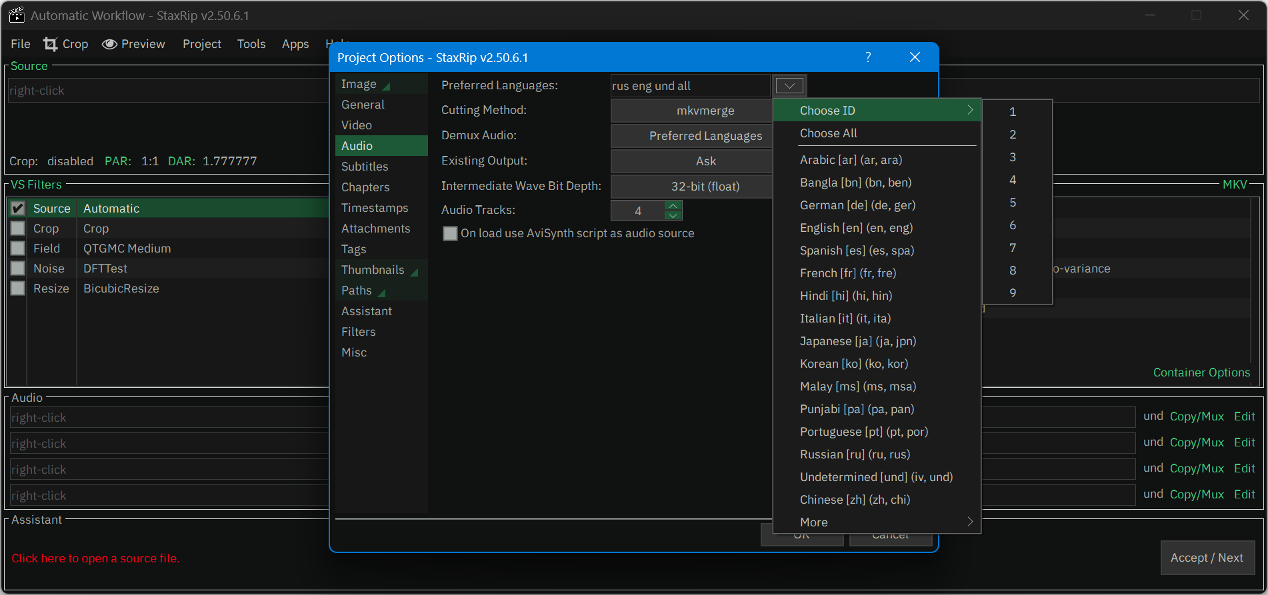Click the Crop tool icon in menu bar

(51, 44)
